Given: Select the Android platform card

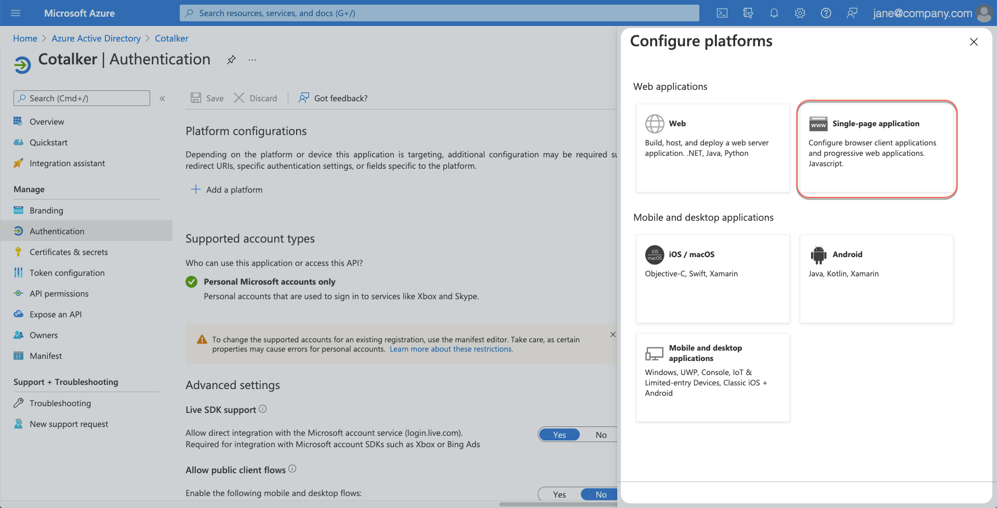Looking at the screenshot, I should 876,279.
